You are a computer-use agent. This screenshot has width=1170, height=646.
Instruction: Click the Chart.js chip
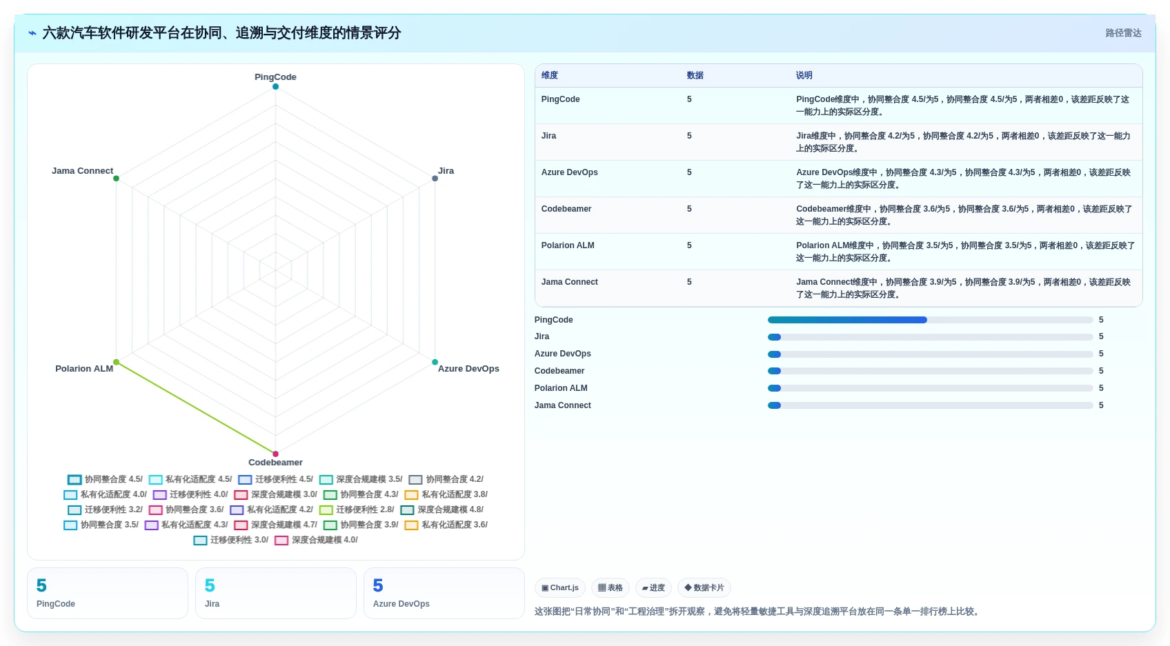[x=559, y=588]
